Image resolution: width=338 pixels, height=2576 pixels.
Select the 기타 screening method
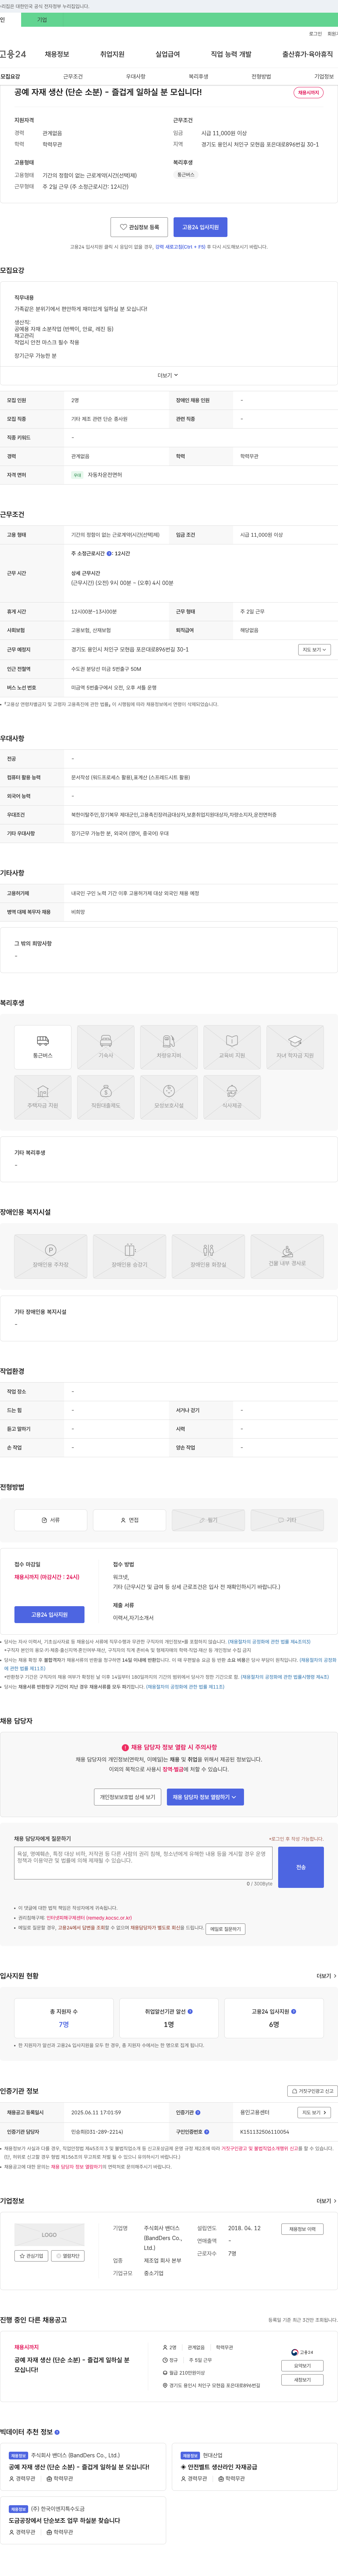[287, 1520]
